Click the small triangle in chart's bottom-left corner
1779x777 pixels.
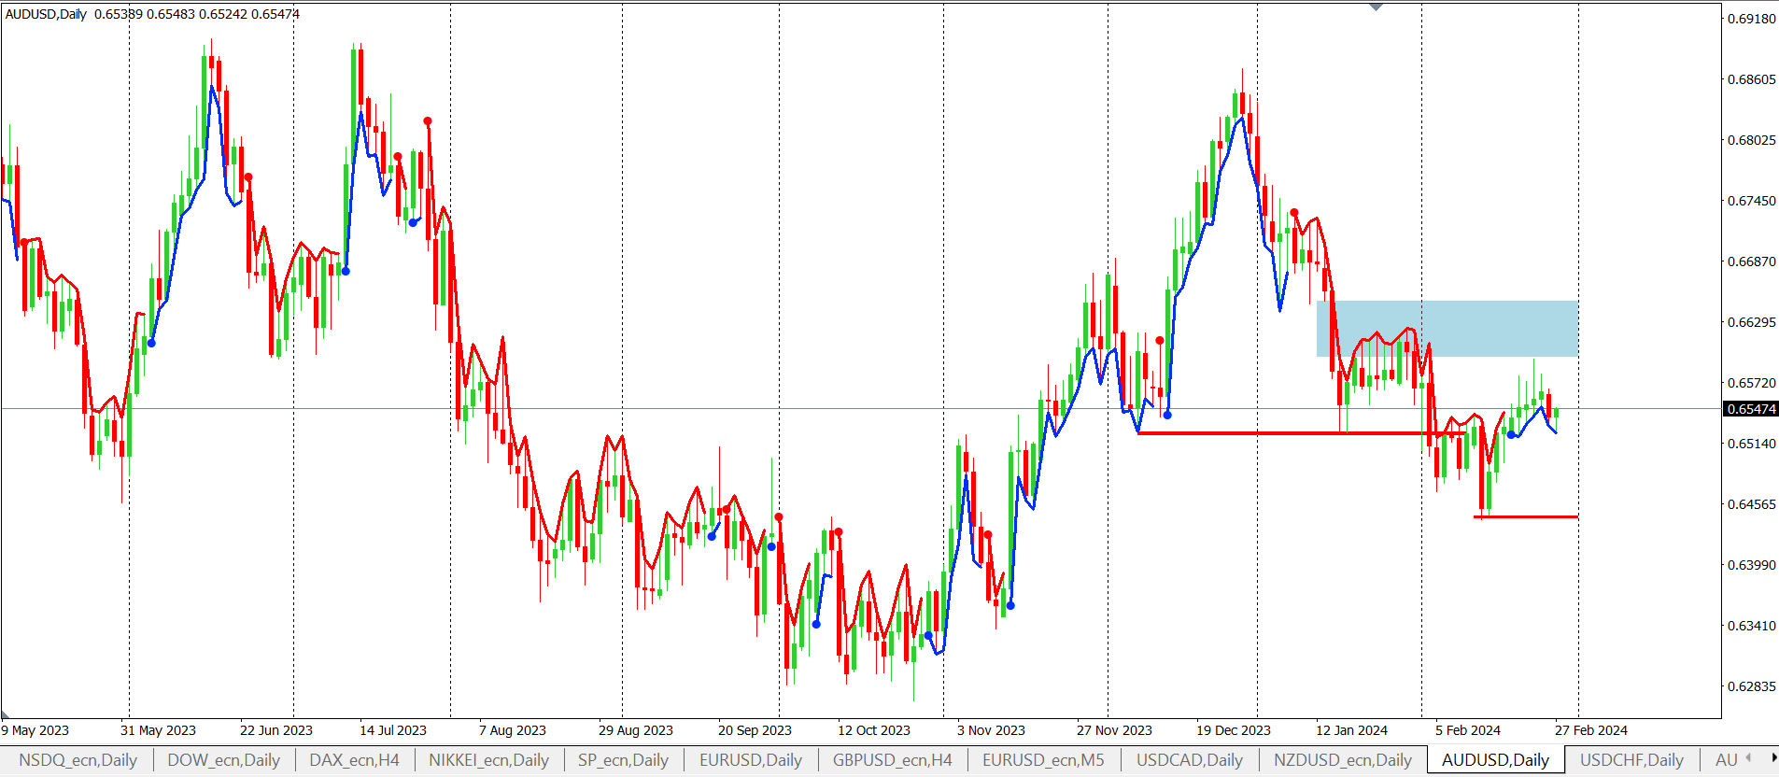(x=5, y=713)
